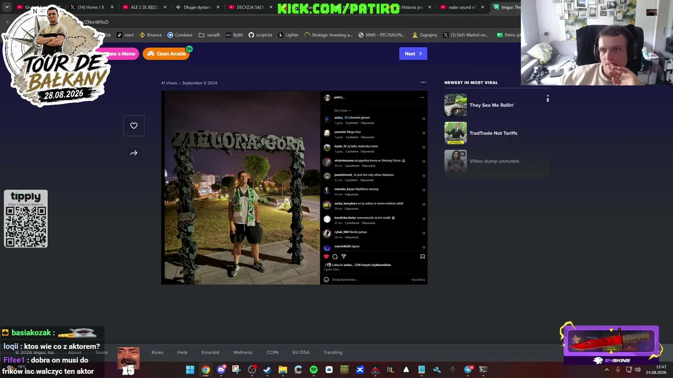Click the volume speaker icon in the system tray
The height and width of the screenshot is (378, 673).
pyautogui.click(x=638, y=370)
